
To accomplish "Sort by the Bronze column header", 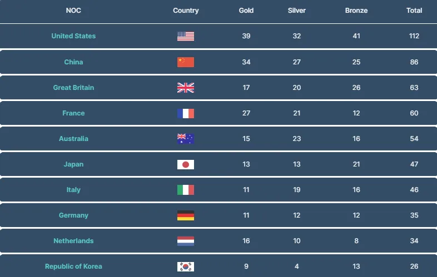I will coord(356,11).
